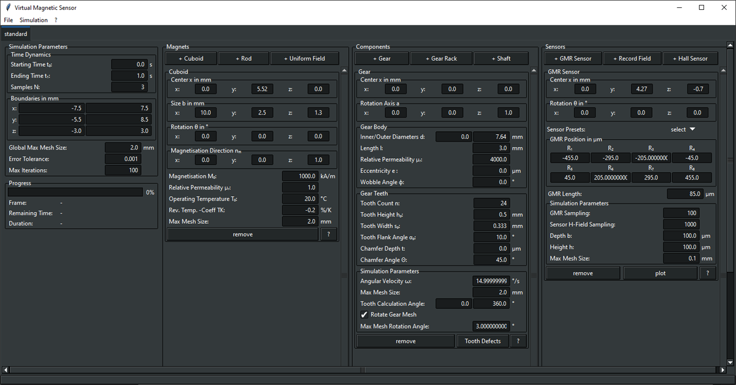Click the simulation progress bar

pyautogui.click(x=75, y=192)
